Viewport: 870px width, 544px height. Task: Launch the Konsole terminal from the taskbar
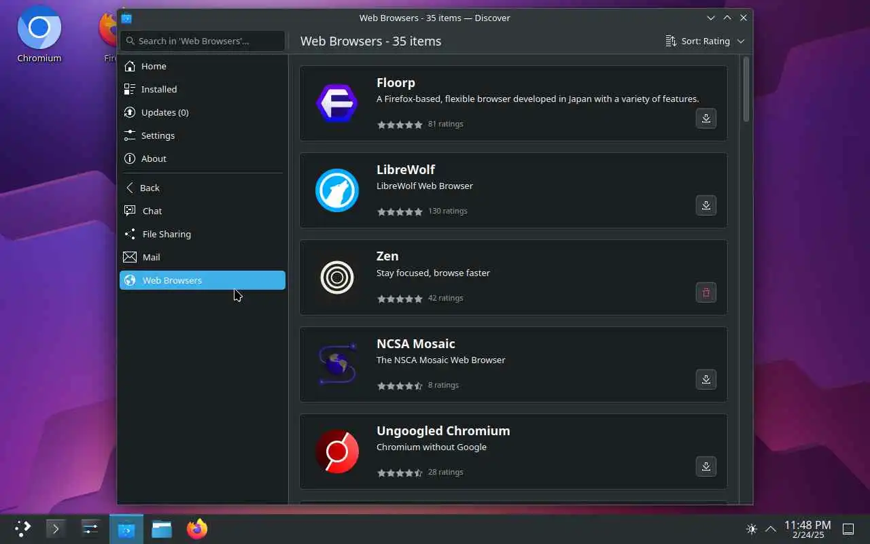click(x=56, y=528)
